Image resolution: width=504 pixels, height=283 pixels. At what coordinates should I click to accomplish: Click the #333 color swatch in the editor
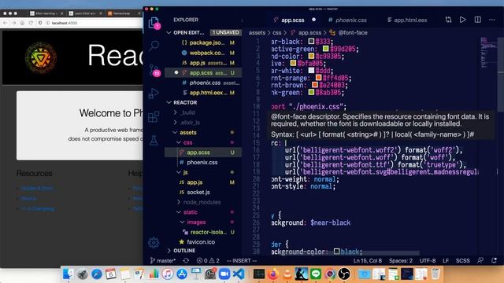coord(311,41)
